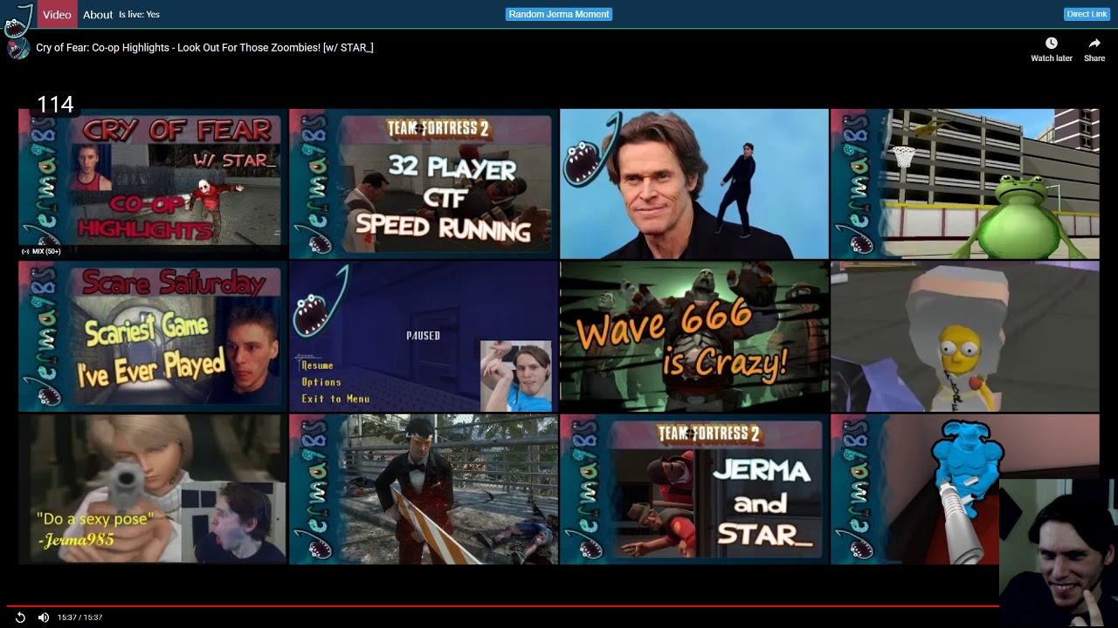This screenshot has height=628, width=1118.
Task: Open the thumbnail with the smiling man's face
Action: tap(694, 184)
